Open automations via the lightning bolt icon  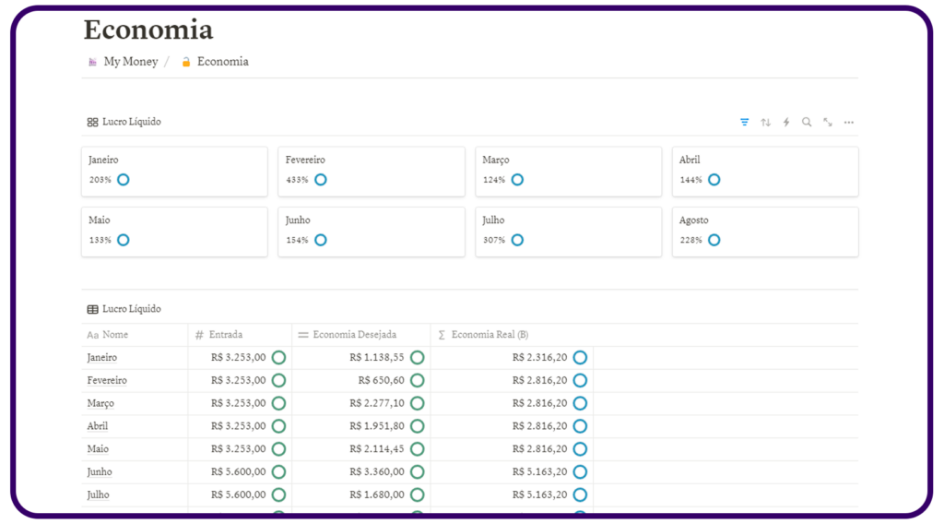click(786, 122)
